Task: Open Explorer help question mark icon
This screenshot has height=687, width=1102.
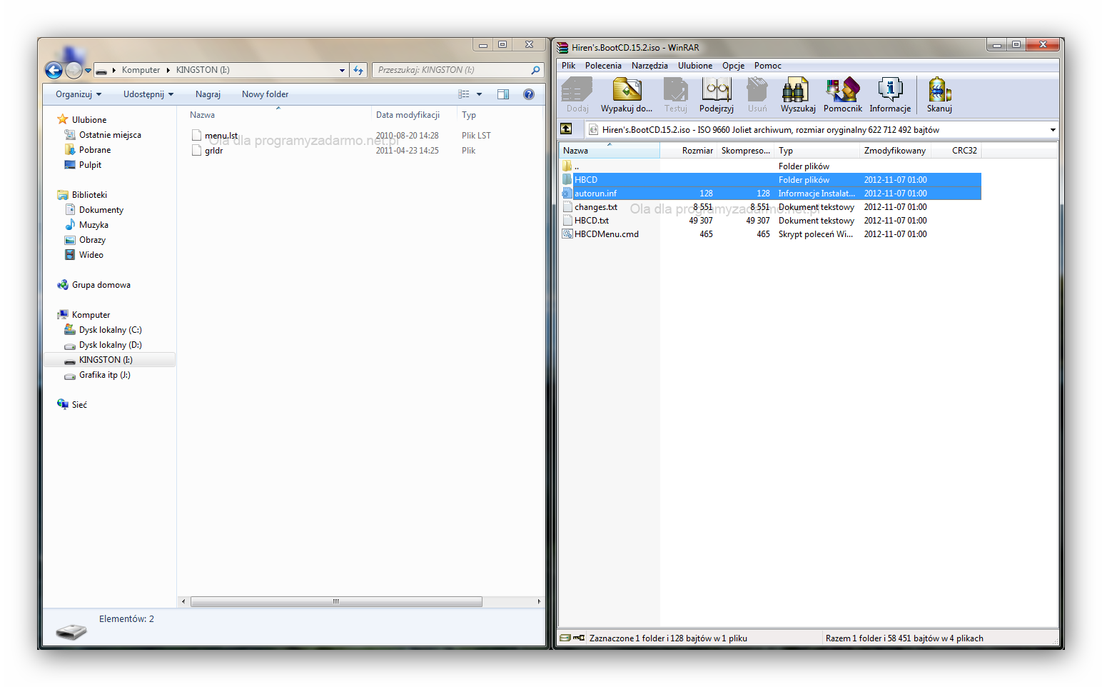Action: pyautogui.click(x=529, y=94)
